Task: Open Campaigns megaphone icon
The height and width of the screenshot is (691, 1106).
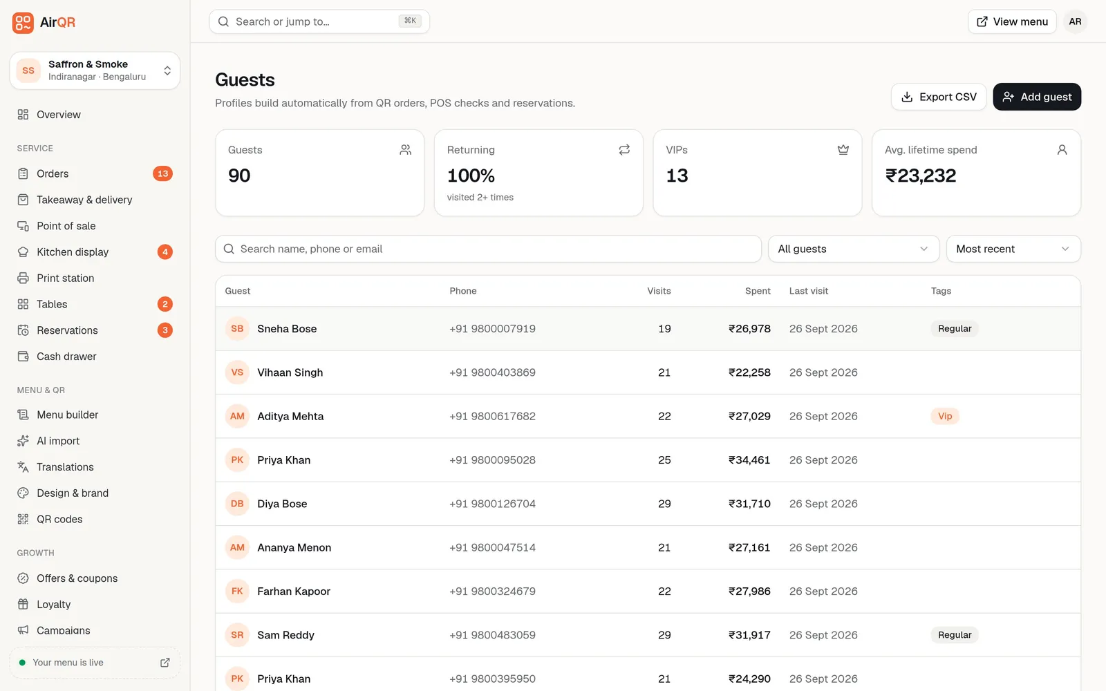Action: pyautogui.click(x=23, y=630)
